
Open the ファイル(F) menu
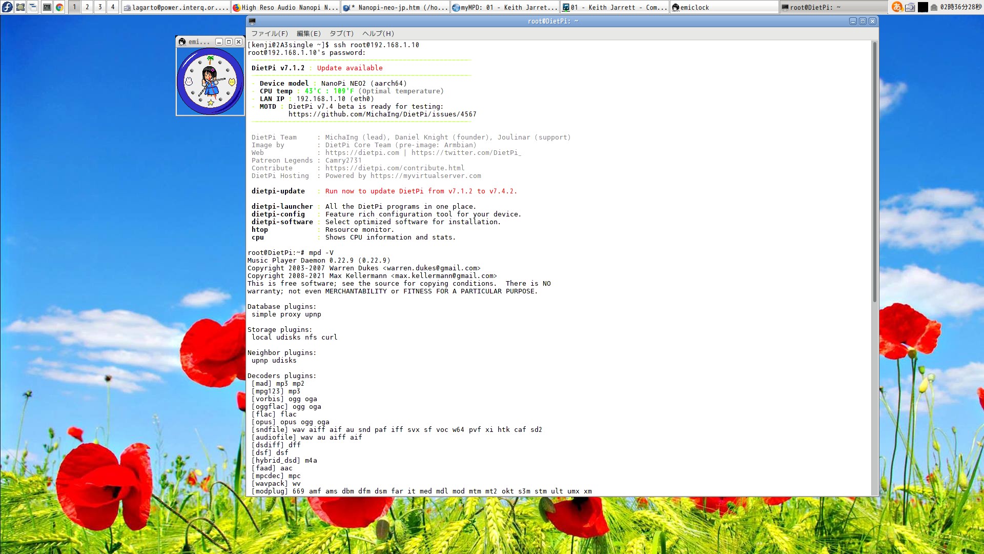click(x=270, y=33)
